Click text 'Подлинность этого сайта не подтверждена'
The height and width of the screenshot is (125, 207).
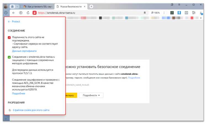(x=28, y=39)
